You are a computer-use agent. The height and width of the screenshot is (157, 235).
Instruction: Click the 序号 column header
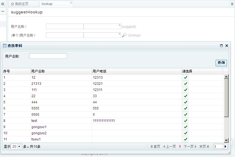pos(17,71)
